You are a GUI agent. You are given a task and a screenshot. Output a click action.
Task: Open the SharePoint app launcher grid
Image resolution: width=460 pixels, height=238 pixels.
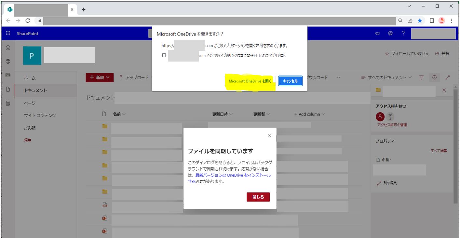pyautogui.click(x=8, y=34)
